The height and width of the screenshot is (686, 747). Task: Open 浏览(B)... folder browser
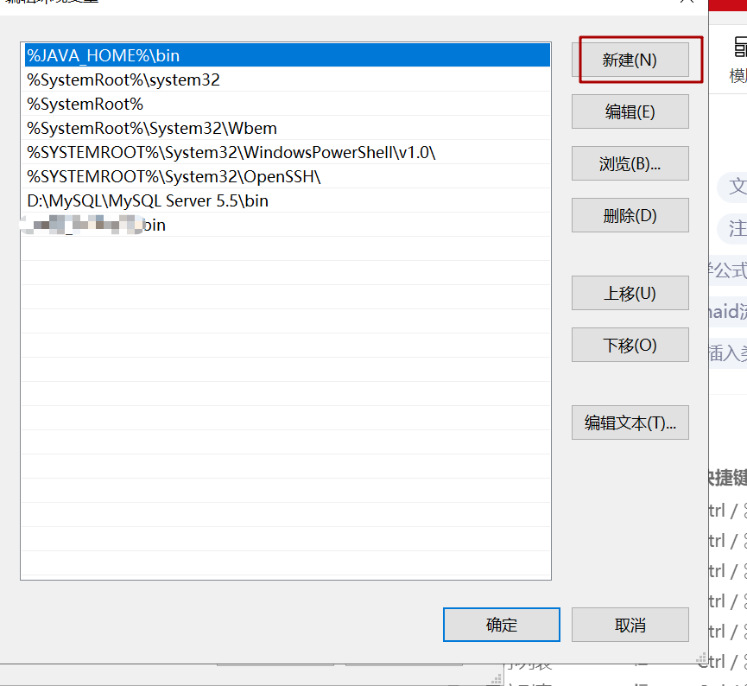click(x=630, y=163)
